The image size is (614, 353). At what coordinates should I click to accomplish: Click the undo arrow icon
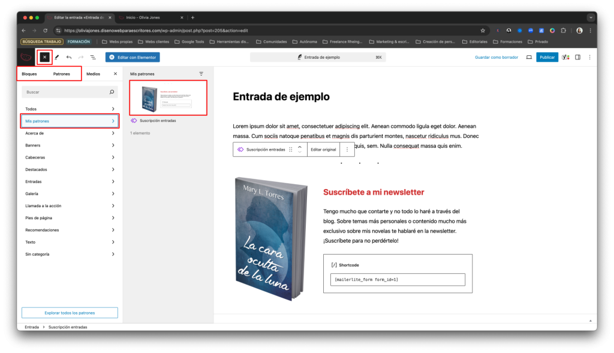point(69,57)
